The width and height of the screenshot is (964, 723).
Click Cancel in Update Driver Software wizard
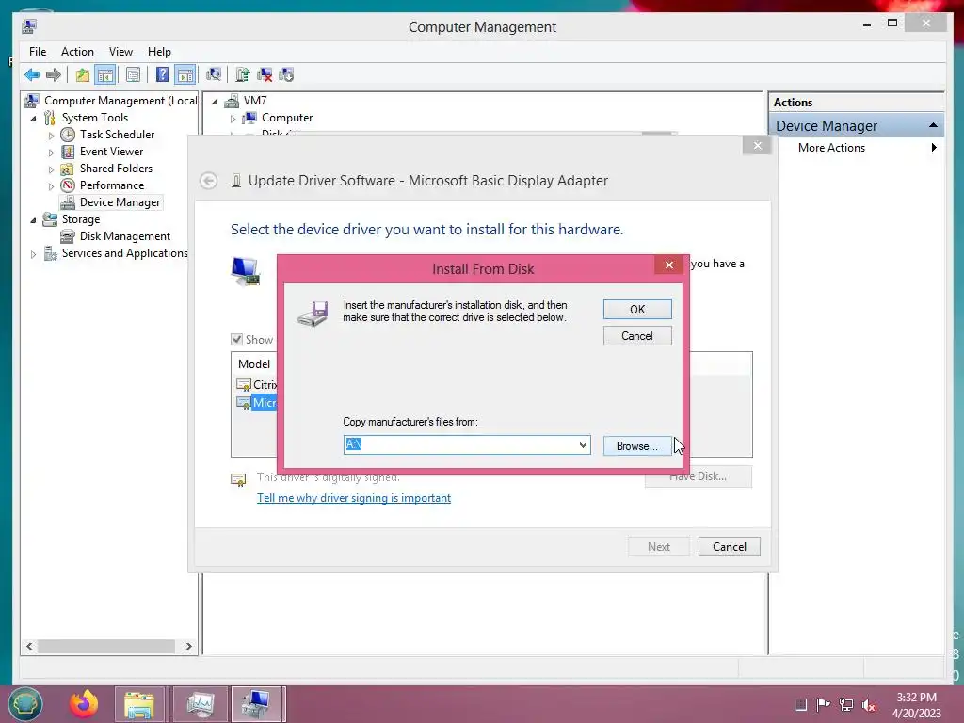pos(730,547)
